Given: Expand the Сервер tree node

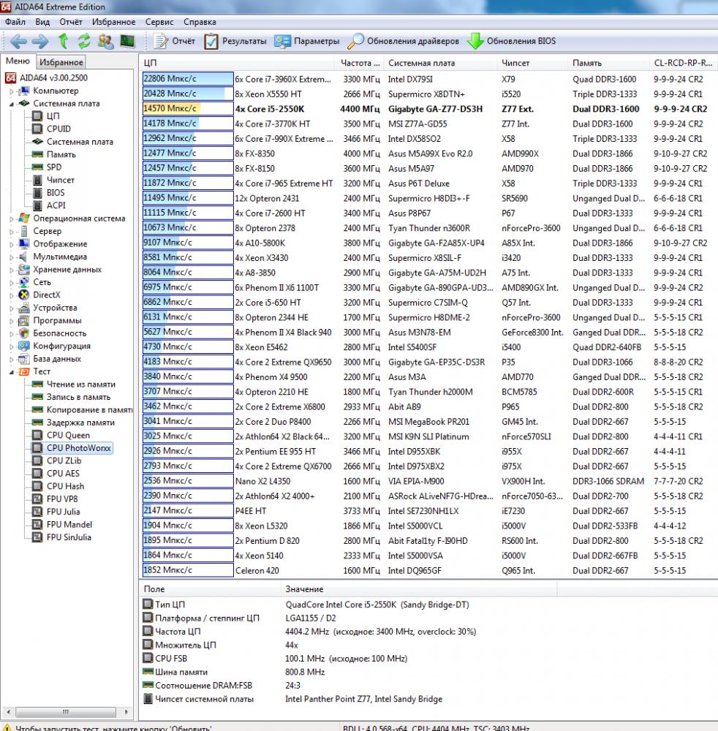Looking at the screenshot, I should 12,231.
